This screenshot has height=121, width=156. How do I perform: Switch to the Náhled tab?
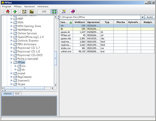[7, 94]
